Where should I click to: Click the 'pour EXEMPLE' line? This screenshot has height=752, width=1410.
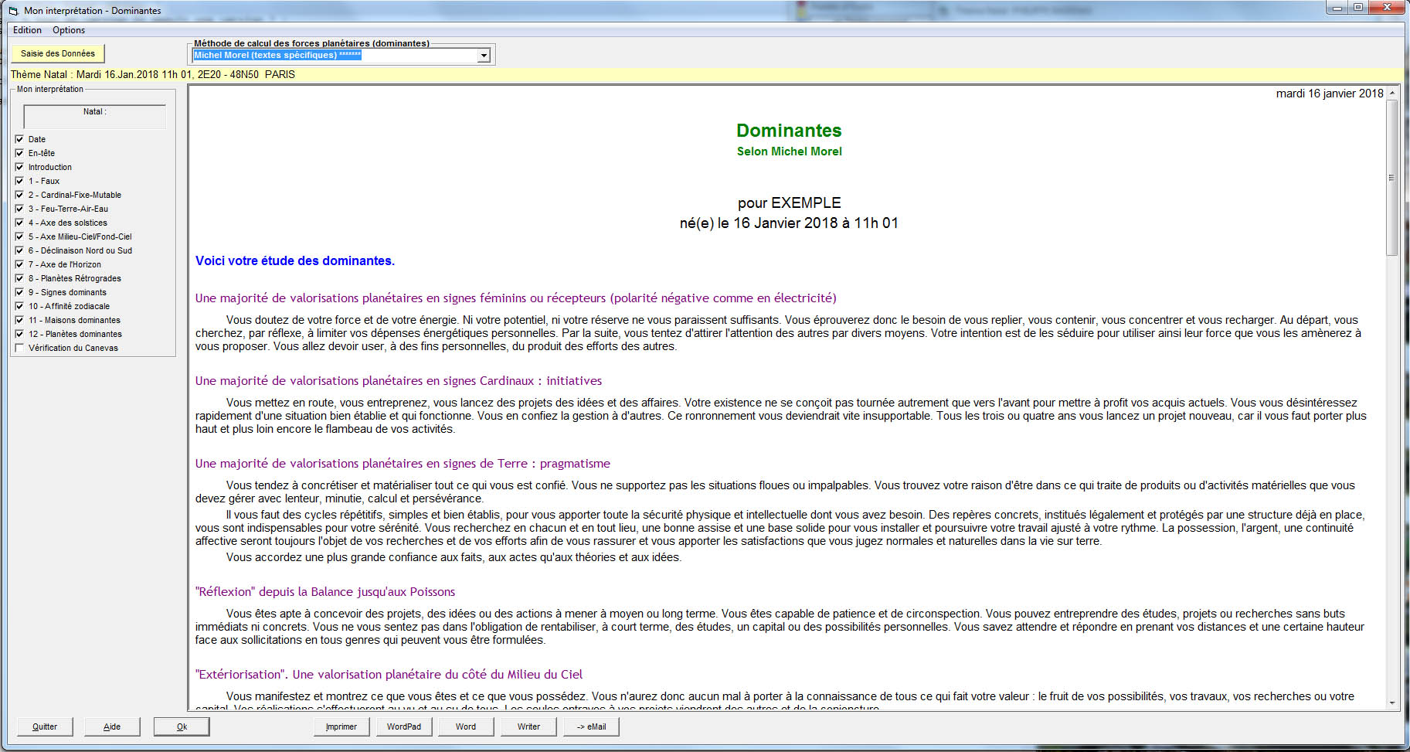click(x=789, y=203)
